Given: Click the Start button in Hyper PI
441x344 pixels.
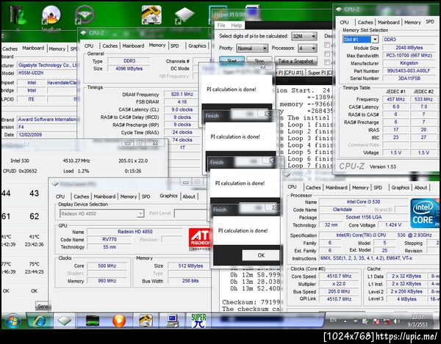Looking at the screenshot, I should (x=232, y=61).
